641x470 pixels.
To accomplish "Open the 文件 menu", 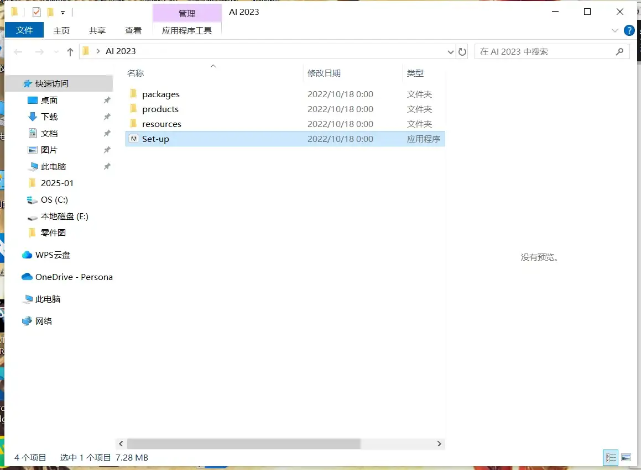I will [x=24, y=30].
